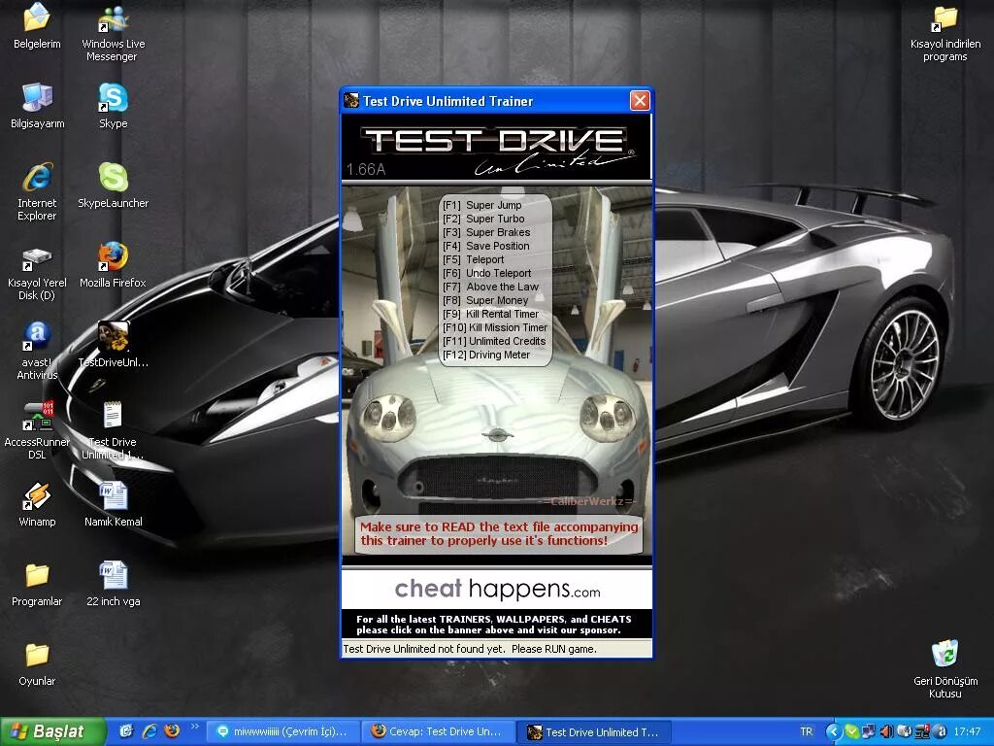The width and height of the screenshot is (994, 746).
Task: Switch to miwwwiiiiii messenger taskbar window
Action: point(283,731)
